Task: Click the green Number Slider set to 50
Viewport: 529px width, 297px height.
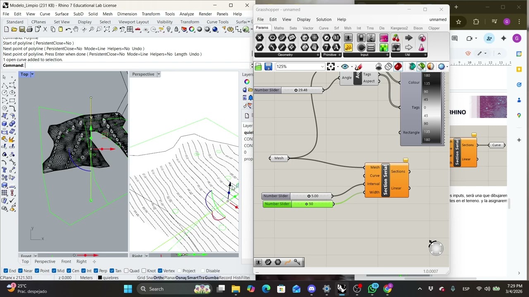Action: coord(298,204)
